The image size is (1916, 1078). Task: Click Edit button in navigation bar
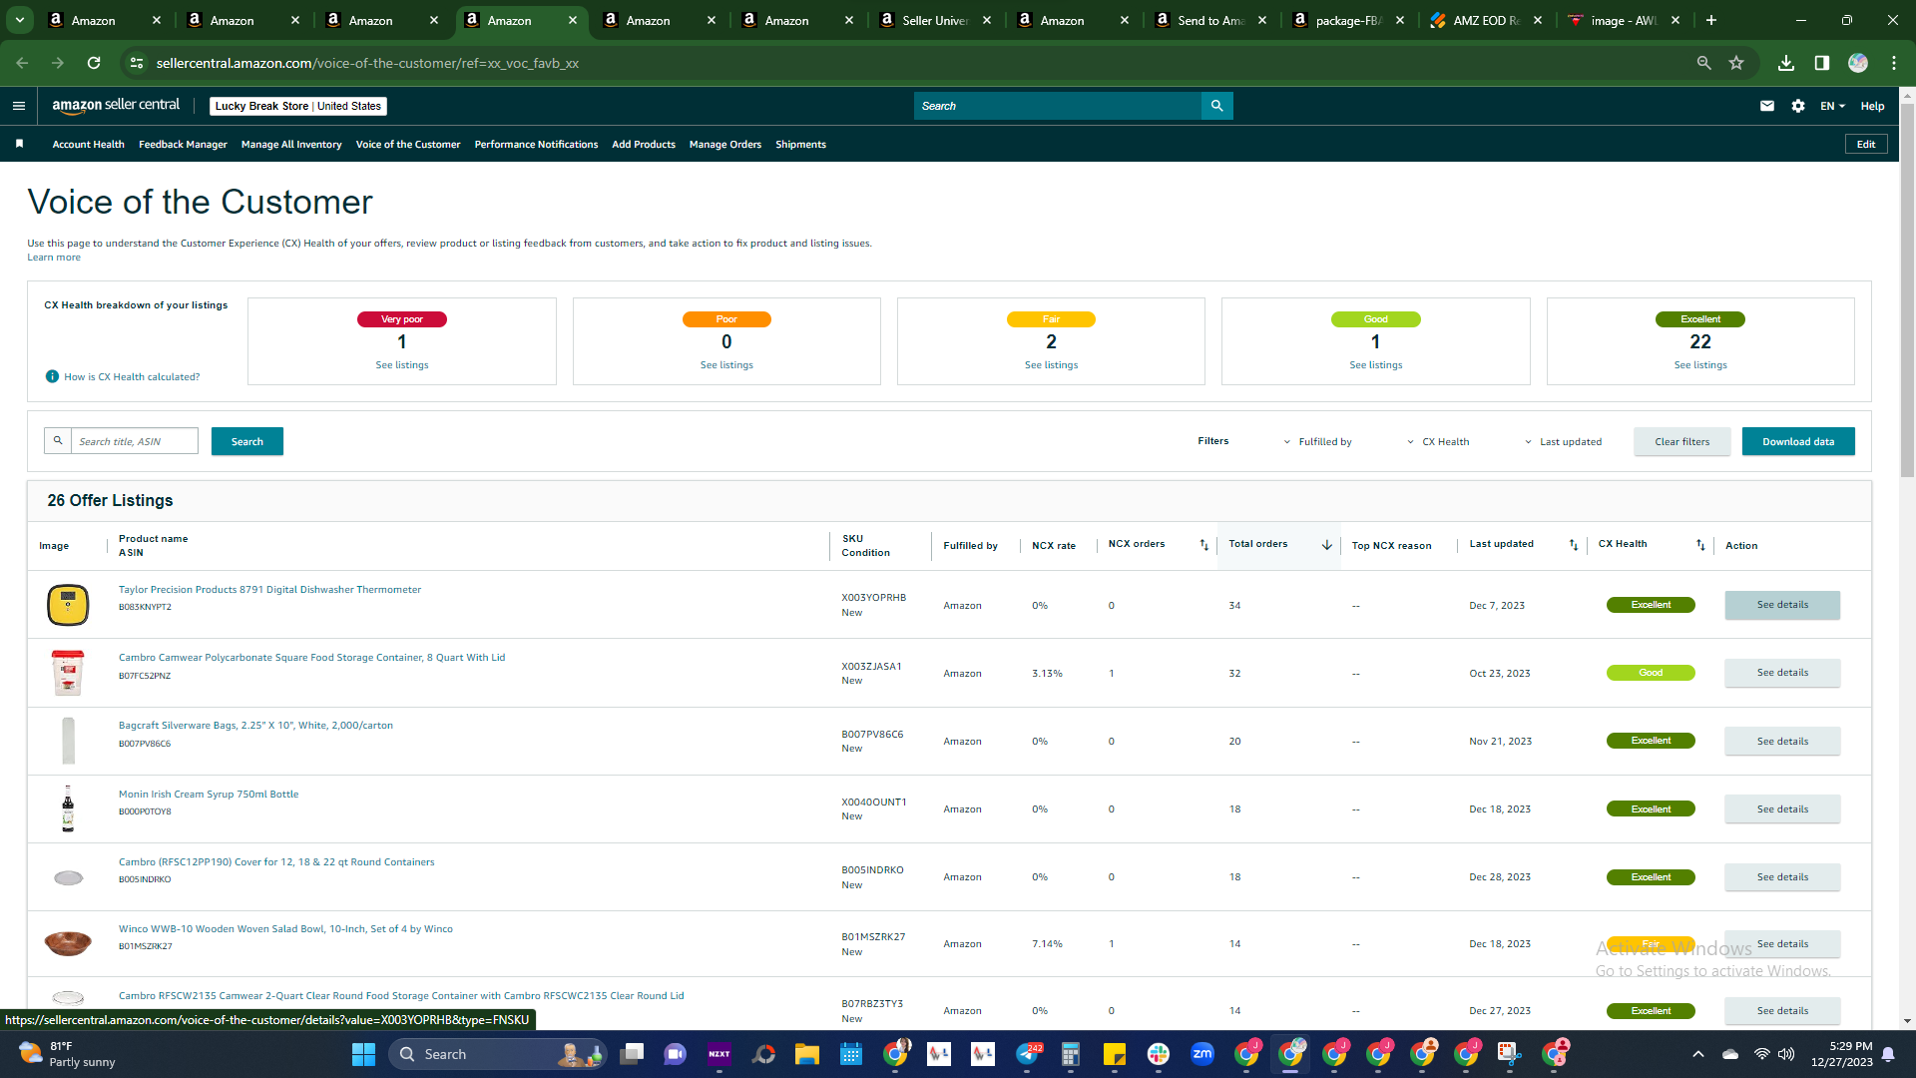[1866, 145]
